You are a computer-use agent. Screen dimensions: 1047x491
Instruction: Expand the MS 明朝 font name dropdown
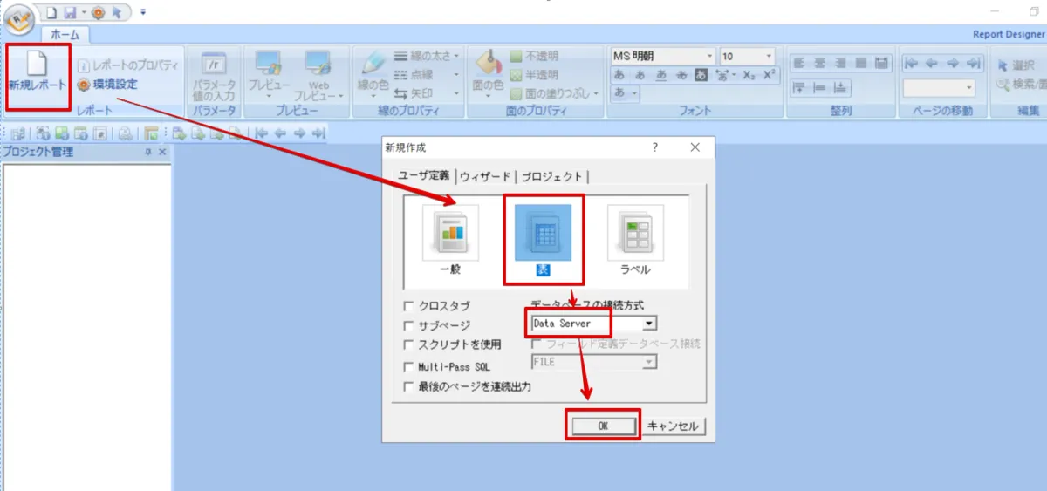point(708,56)
